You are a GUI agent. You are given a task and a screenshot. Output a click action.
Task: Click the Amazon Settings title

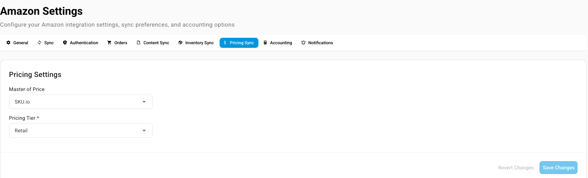(x=41, y=11)
